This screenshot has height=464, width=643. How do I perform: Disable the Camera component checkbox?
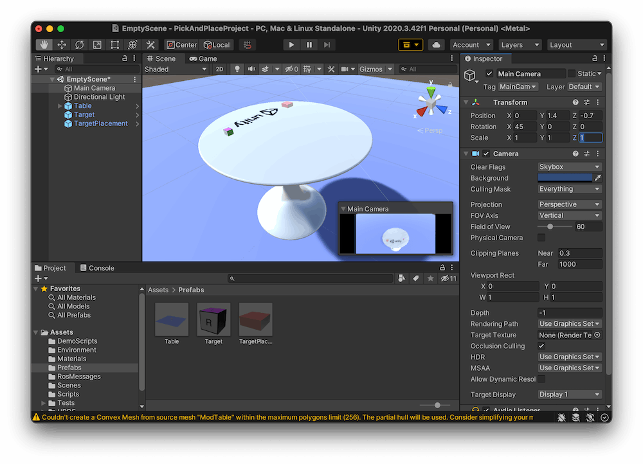point(486,154)
